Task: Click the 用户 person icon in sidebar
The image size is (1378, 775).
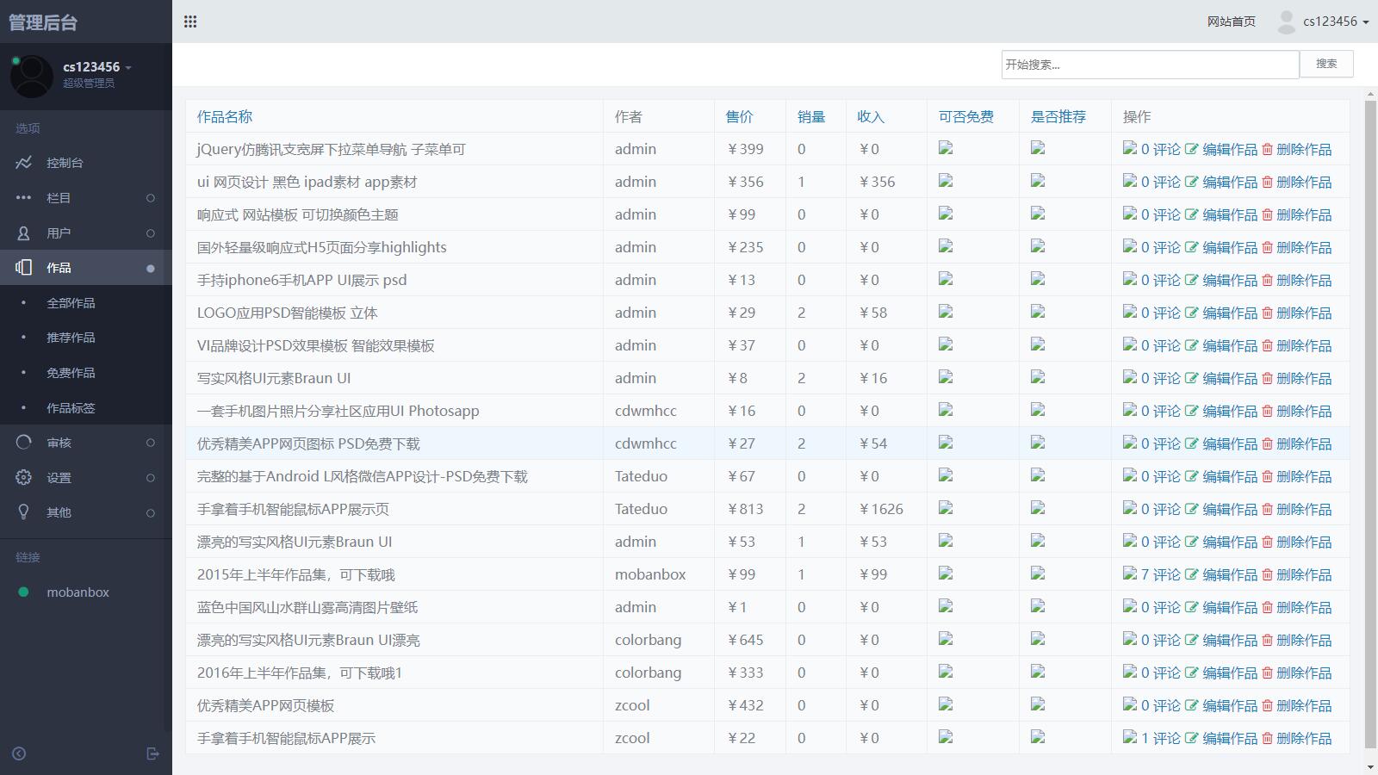Action: [24, 233]
